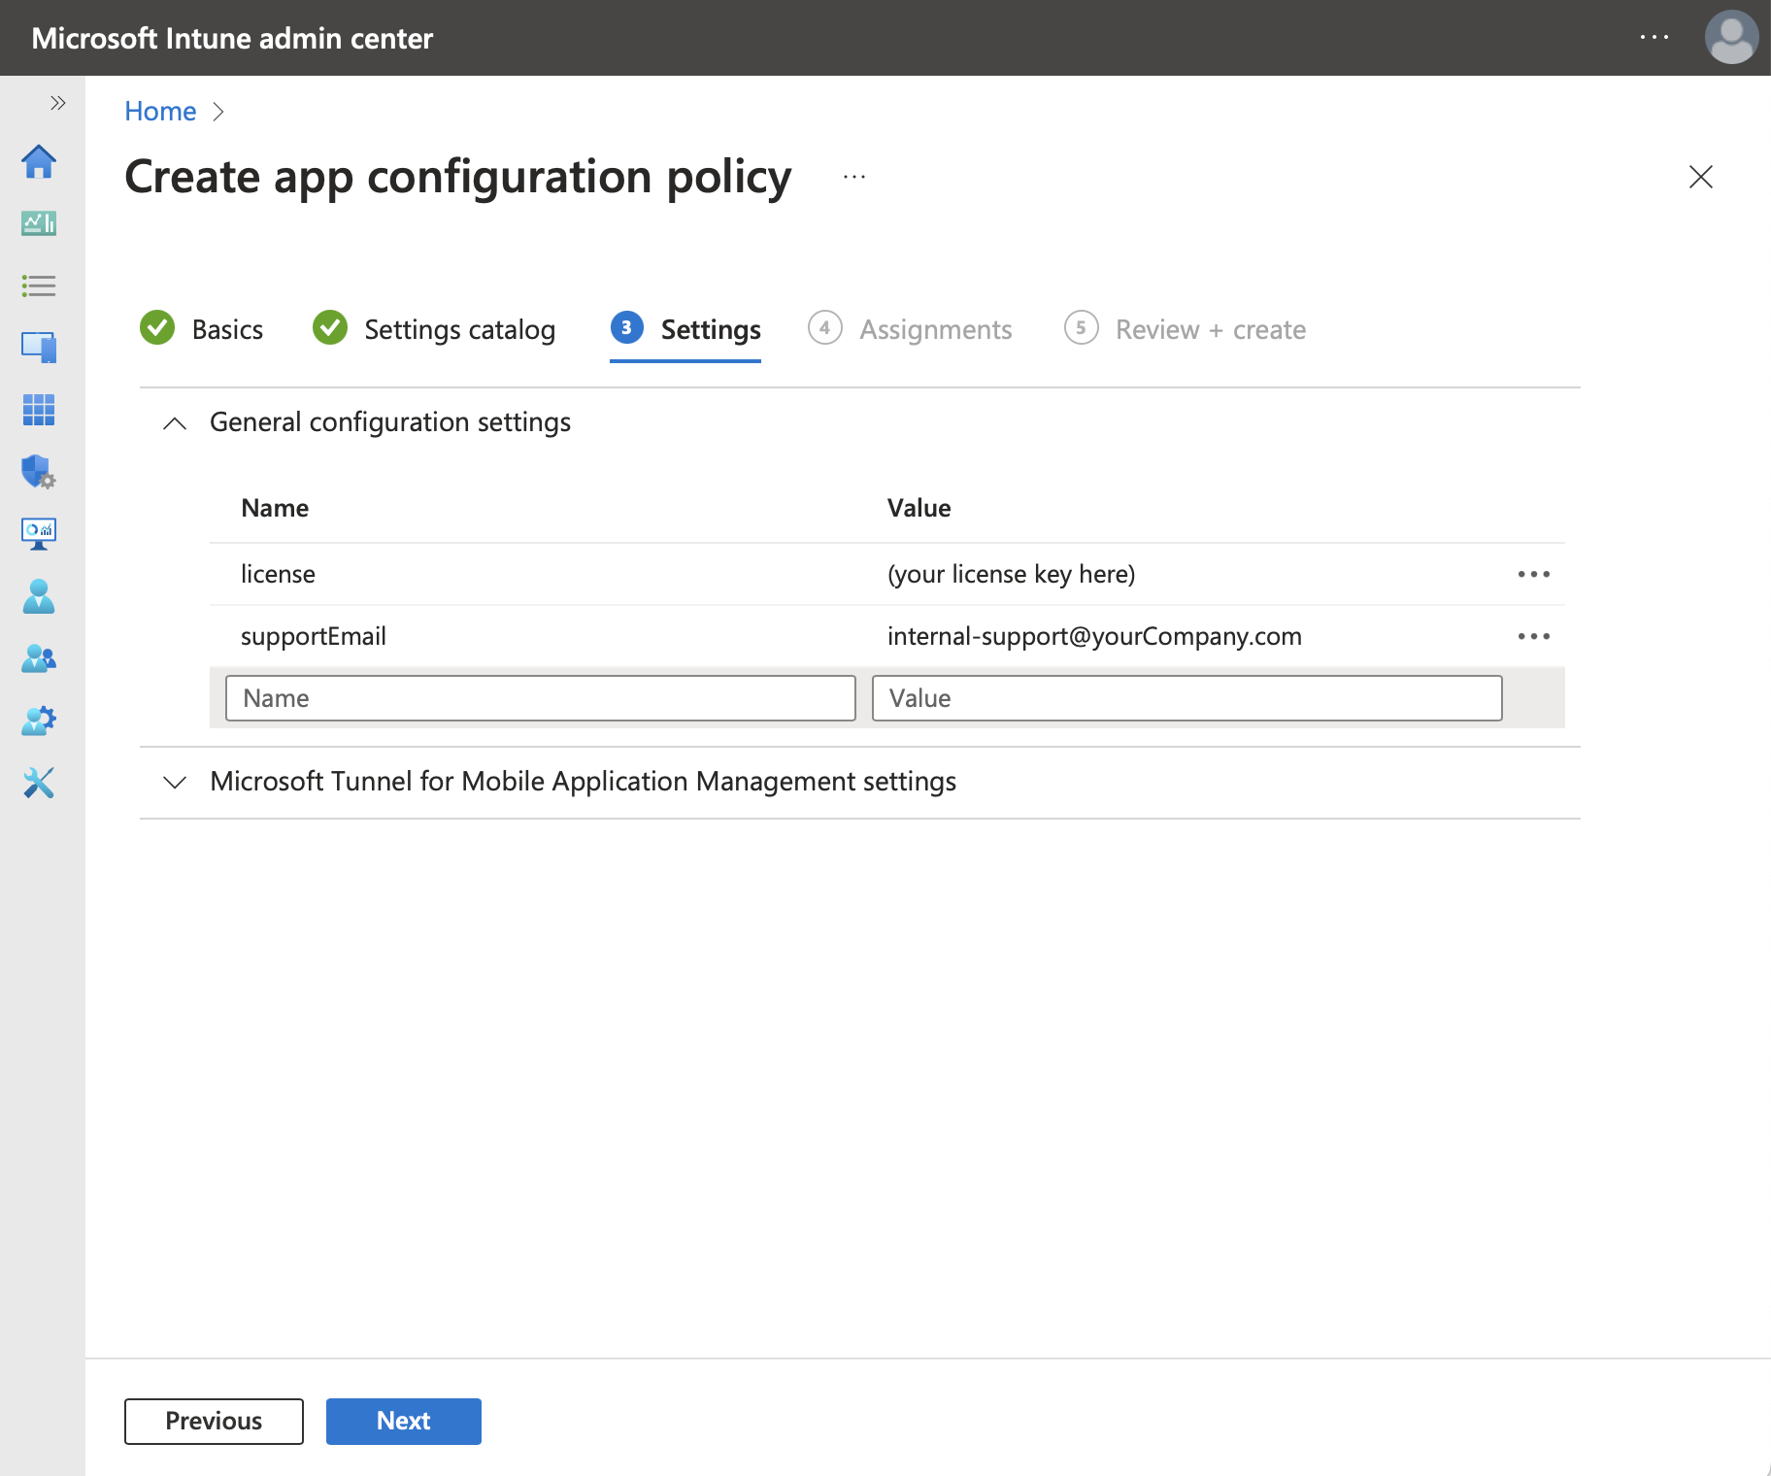Select the license name cell
1771x1476 pixels.
[x=278, y=574]
